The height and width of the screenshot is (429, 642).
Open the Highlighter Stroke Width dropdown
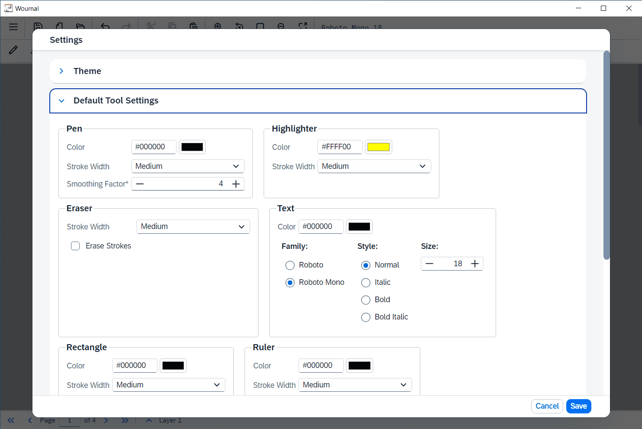(374, 166)
